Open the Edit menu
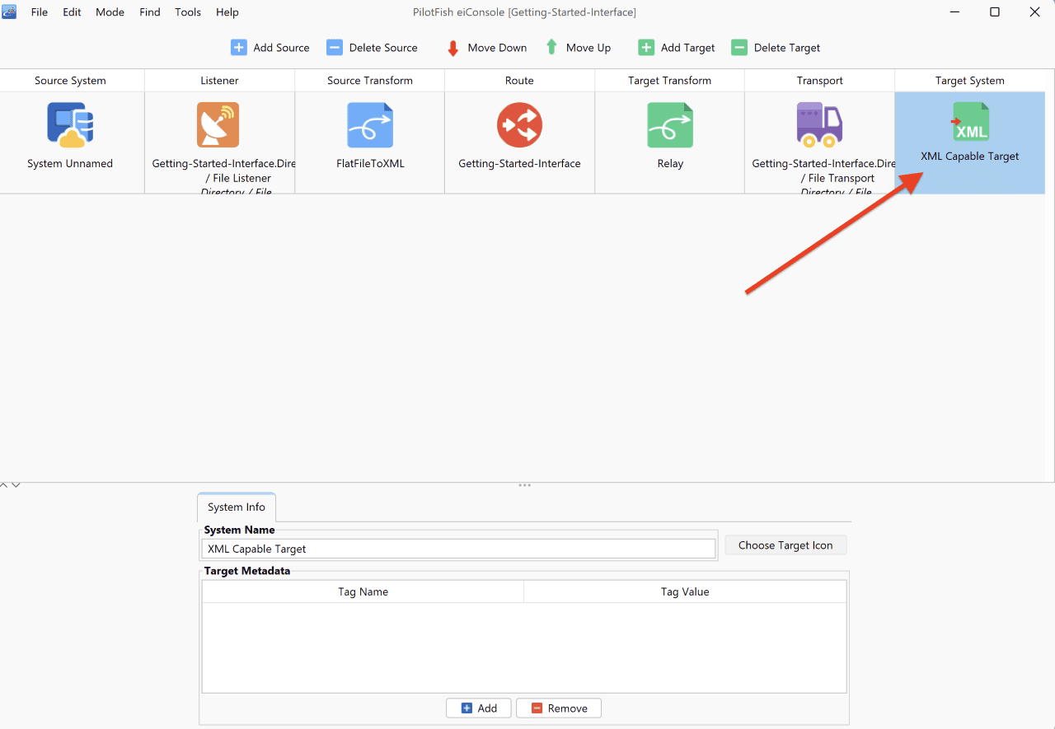The height and width of the screenshot is (729, 1055). click(72, 12)
